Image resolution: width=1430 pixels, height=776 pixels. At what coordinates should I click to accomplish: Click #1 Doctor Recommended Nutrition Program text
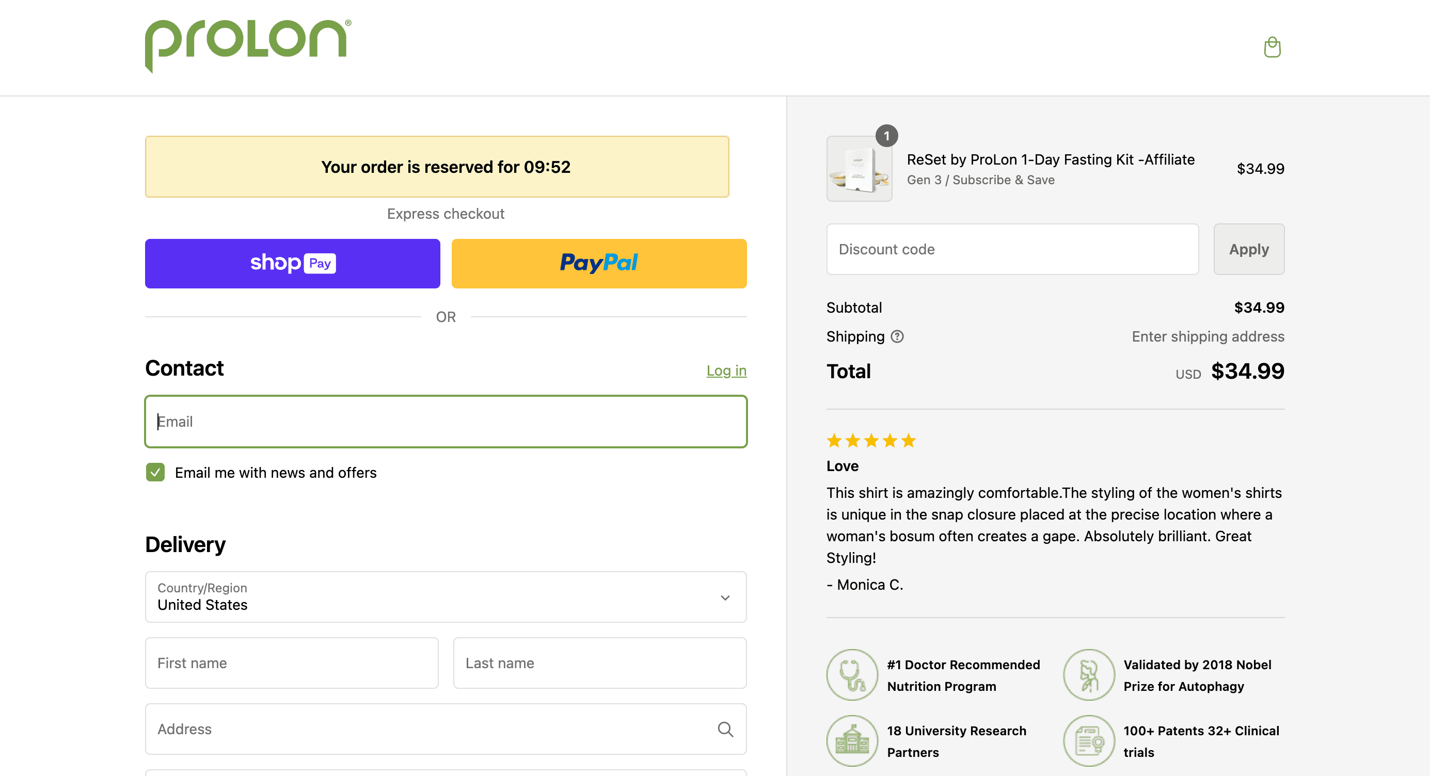click(963, 675)
